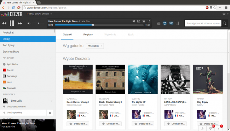The image size is (230, 131).
Task: Switch to the Epoki tab
Action: 131,35
